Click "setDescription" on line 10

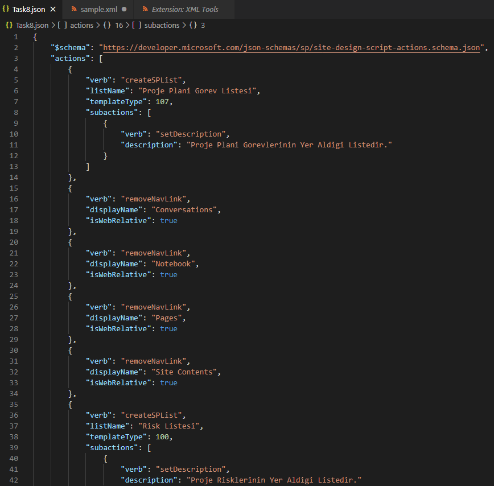click(x=191, y=134)
